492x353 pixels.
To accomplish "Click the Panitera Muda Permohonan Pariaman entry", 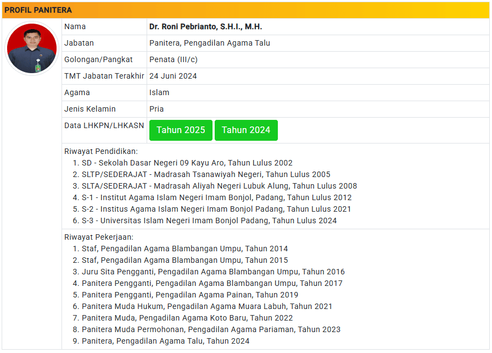I will 211,329.
